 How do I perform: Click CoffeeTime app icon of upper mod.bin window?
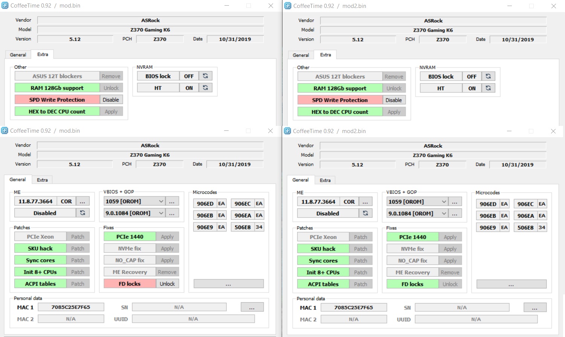click(x=5, y=6)
